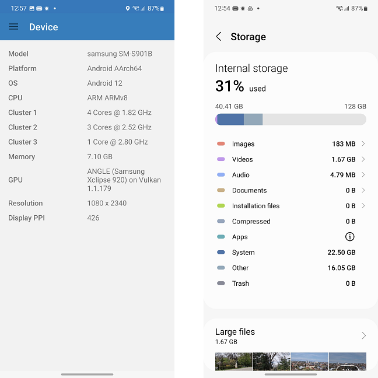Screen dimensions: 378x378
Task: Tap the Internal storage heading
Action: (251, 68)
